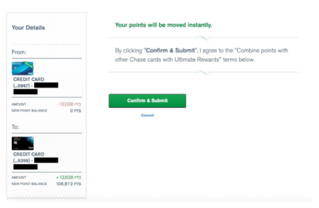Click the To: section label

(15, 127)
